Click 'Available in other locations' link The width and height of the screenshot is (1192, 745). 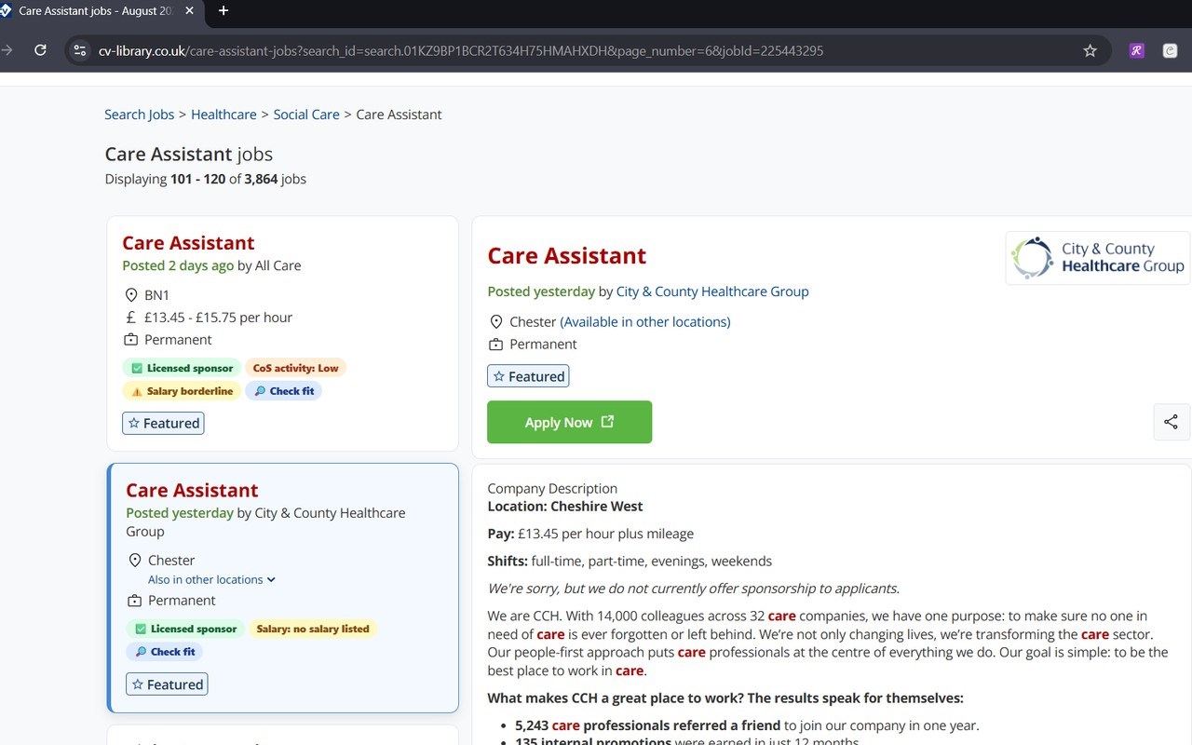tap(645, 322)
